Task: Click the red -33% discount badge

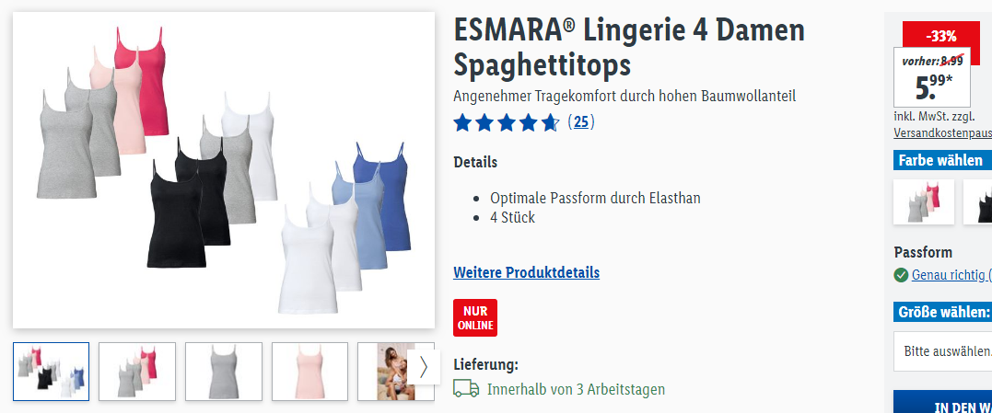Action: [940, 37]
